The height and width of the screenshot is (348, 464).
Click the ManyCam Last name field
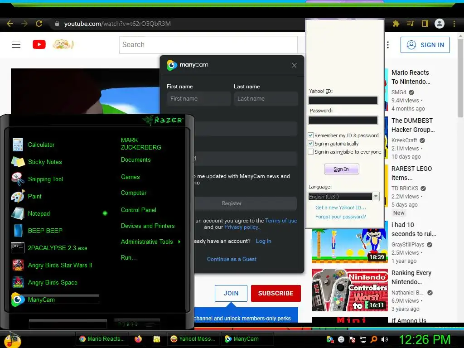click(266, 98)
